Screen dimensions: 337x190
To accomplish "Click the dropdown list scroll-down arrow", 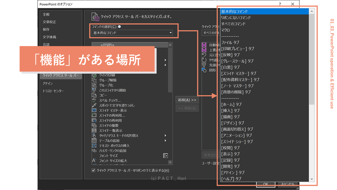I will coord(312,179).
